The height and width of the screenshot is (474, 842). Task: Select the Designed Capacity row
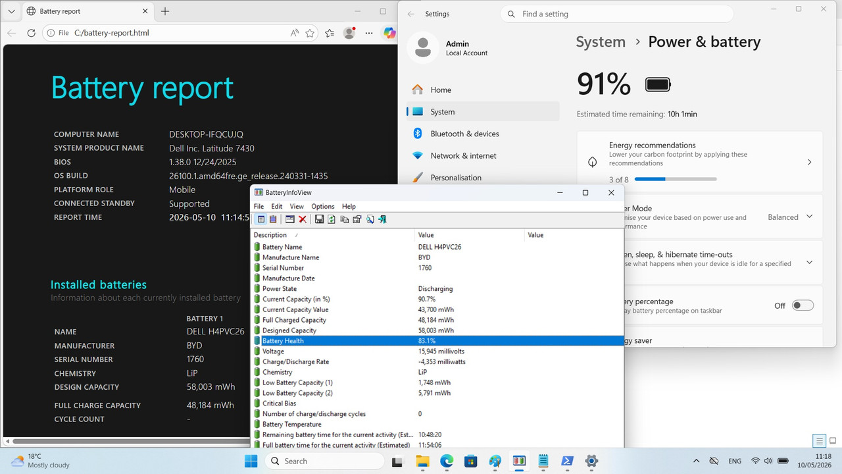tap(438, 330)
